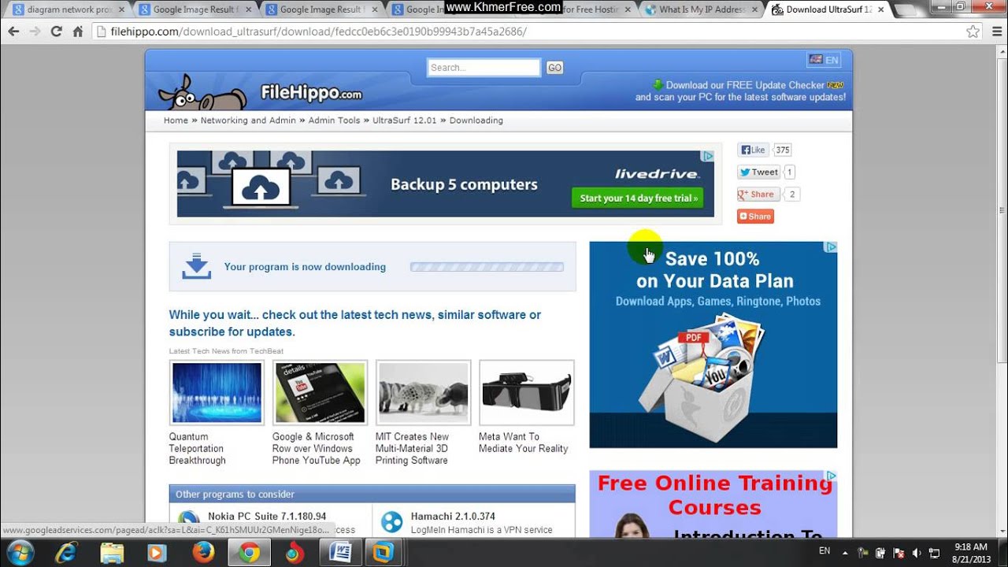Click Meta Want To Mediate Your Reality text
This screenshot has height=567, width=1008.
click(x=523, y=443)
